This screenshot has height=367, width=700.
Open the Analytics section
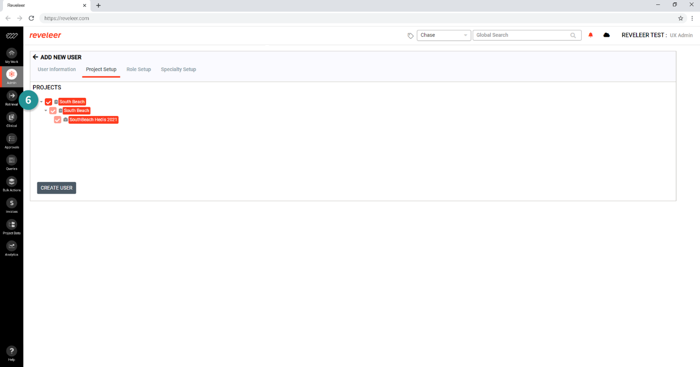click(11, 248)
